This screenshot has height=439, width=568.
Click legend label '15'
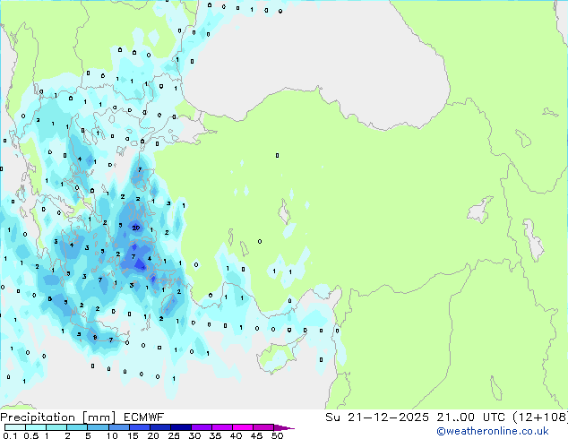click(133, 435)
